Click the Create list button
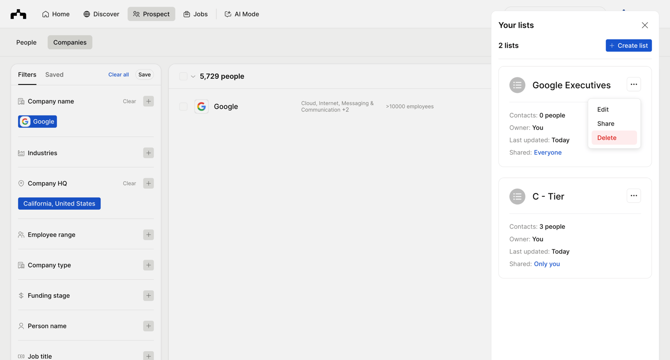 628,46
